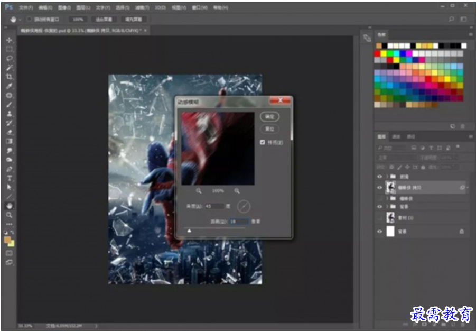
Task: Open the blend mode dropdown in Layers
Action: [396, 158]
